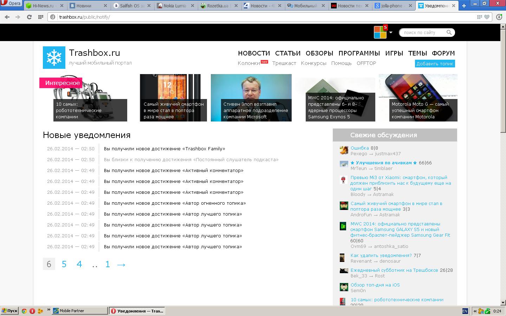Open the 'Ежедневный субботник на Трешбоксе' discussion
The height and width of the screenshot is (316, 506).
tap(394, 270)
